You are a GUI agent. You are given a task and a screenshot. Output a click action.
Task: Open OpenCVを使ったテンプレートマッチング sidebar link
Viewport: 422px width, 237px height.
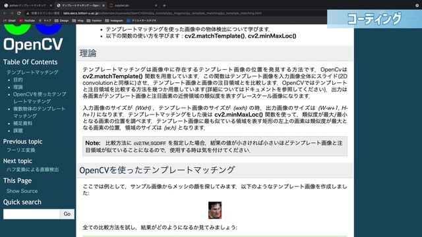click(40, 98)
